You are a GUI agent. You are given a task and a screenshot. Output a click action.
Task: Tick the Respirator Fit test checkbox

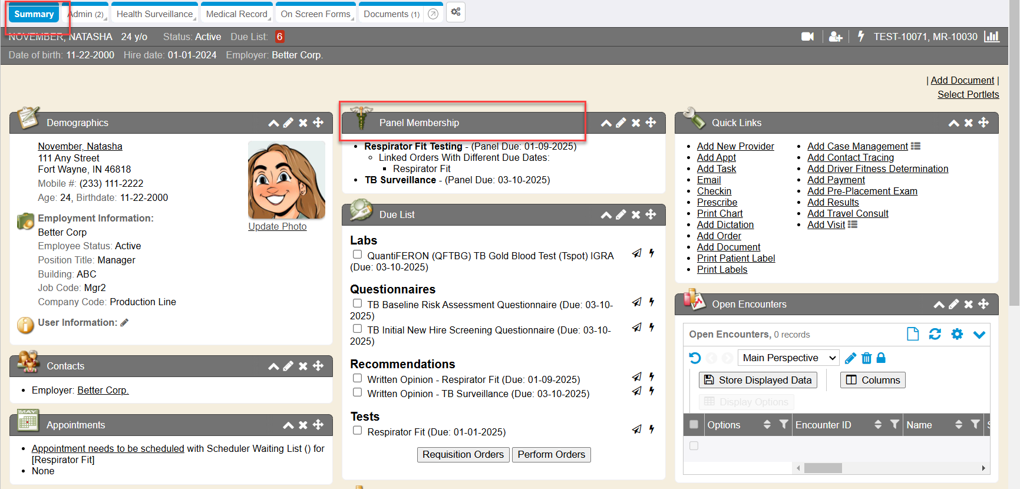tap(357, 431)
